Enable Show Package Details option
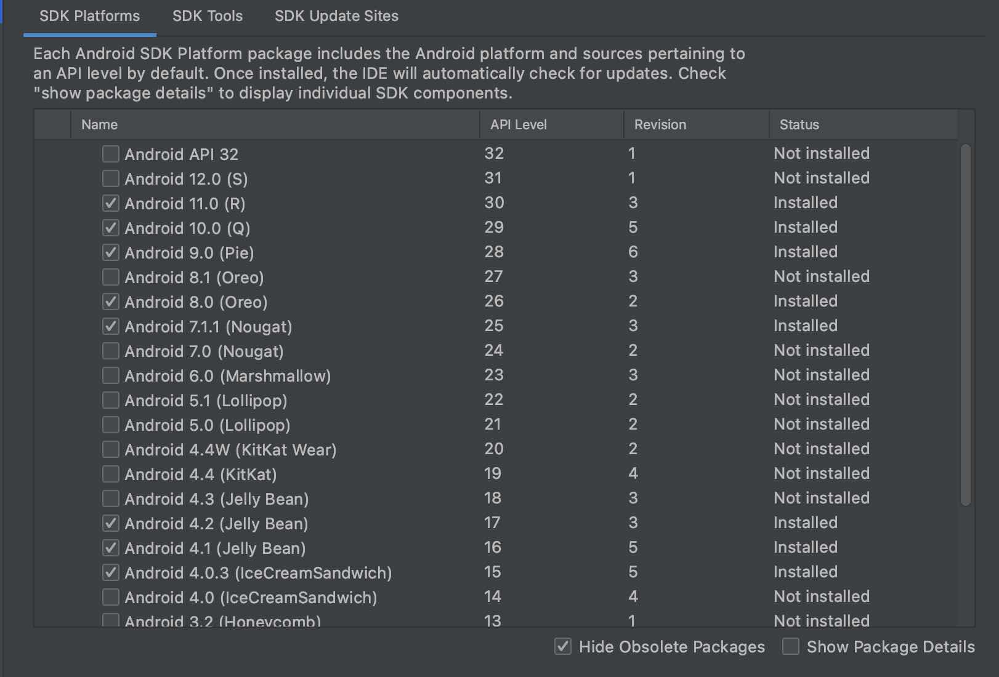 (791, 646)
